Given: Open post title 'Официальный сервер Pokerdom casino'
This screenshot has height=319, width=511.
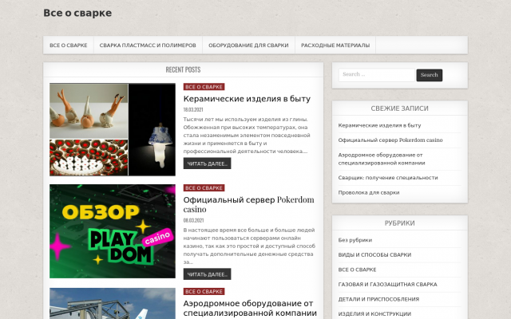Looking at the screenshot, I should 248,204.
